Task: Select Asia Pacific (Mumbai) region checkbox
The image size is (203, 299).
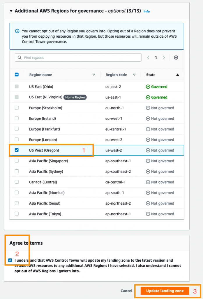Action: (17, 192)
